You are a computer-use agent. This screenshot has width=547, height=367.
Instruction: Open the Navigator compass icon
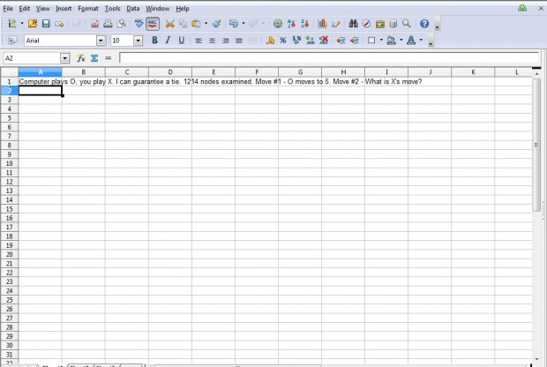coord(367,24)
